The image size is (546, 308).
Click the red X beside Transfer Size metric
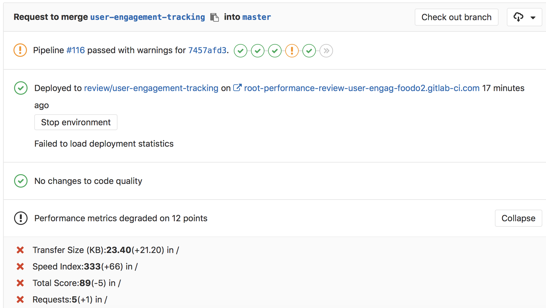[x=20, y=250]
